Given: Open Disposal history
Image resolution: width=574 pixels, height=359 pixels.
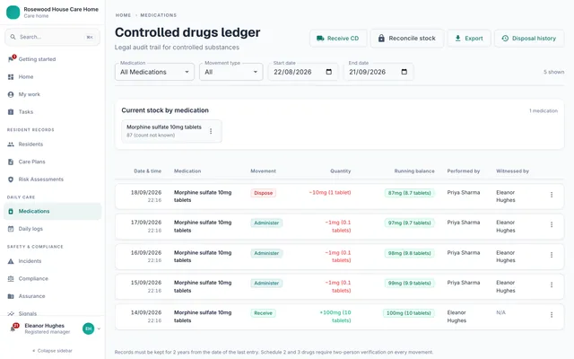Looking at the screenshot, I should (529, 39).
